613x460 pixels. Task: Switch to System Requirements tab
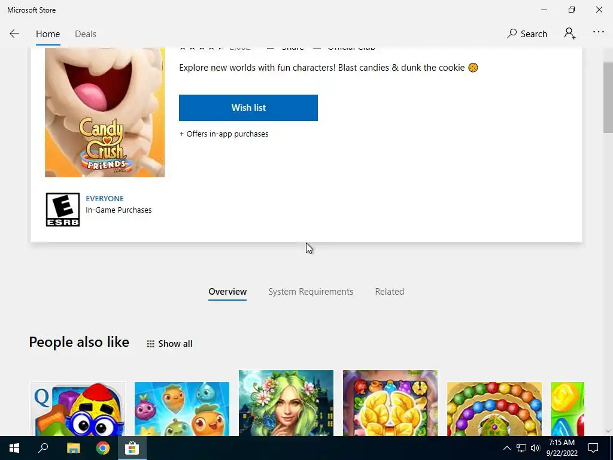[311, 292]
